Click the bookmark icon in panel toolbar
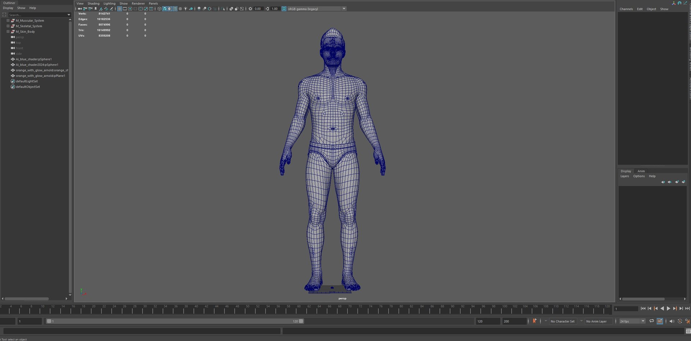The width and height of the screenshot is (691, 341). 96,9
